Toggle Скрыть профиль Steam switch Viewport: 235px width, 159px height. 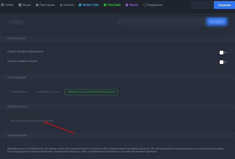click(223, 62)
